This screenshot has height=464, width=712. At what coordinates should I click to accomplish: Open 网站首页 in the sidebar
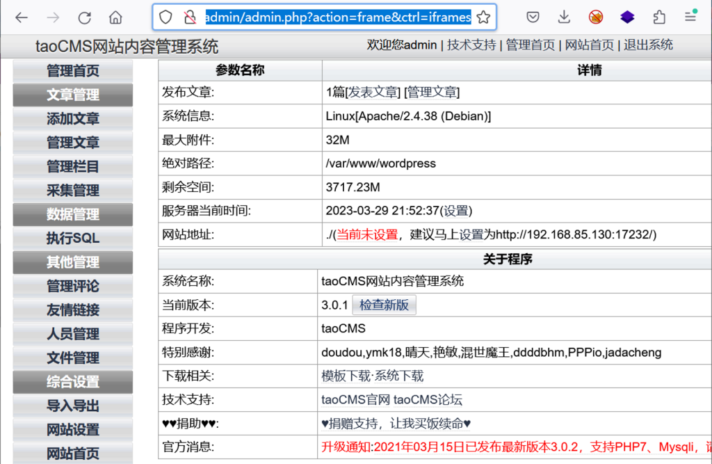(72, 454)
